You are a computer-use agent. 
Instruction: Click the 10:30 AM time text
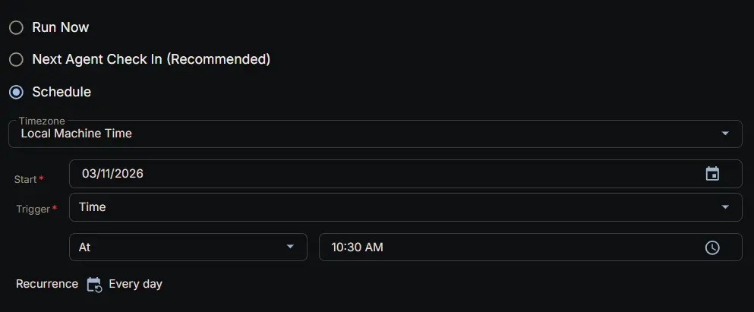tap(358, 247)
